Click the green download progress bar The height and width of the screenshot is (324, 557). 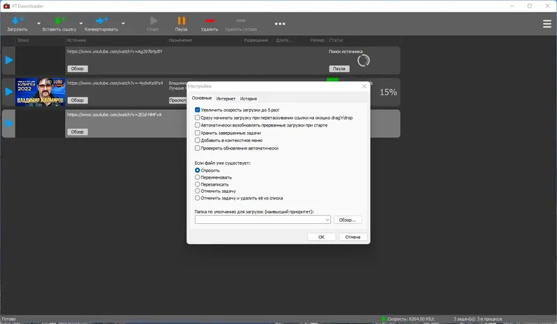[x=333, y=80]
